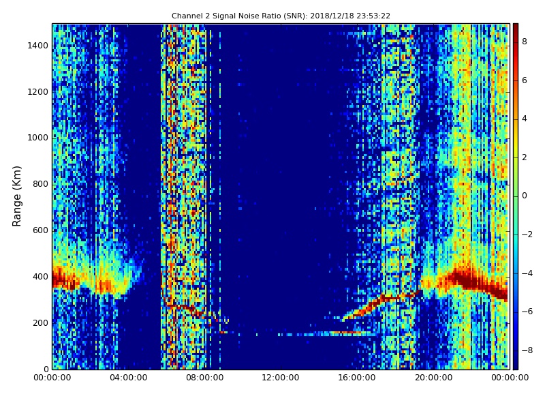Click the 12:00:00 time axis label

point(281,378)
